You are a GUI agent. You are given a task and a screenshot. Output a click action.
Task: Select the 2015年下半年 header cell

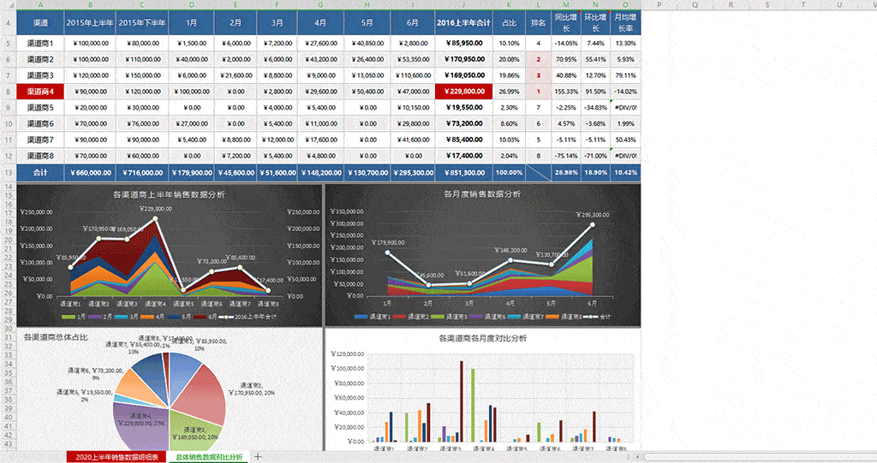click(142, 23)
